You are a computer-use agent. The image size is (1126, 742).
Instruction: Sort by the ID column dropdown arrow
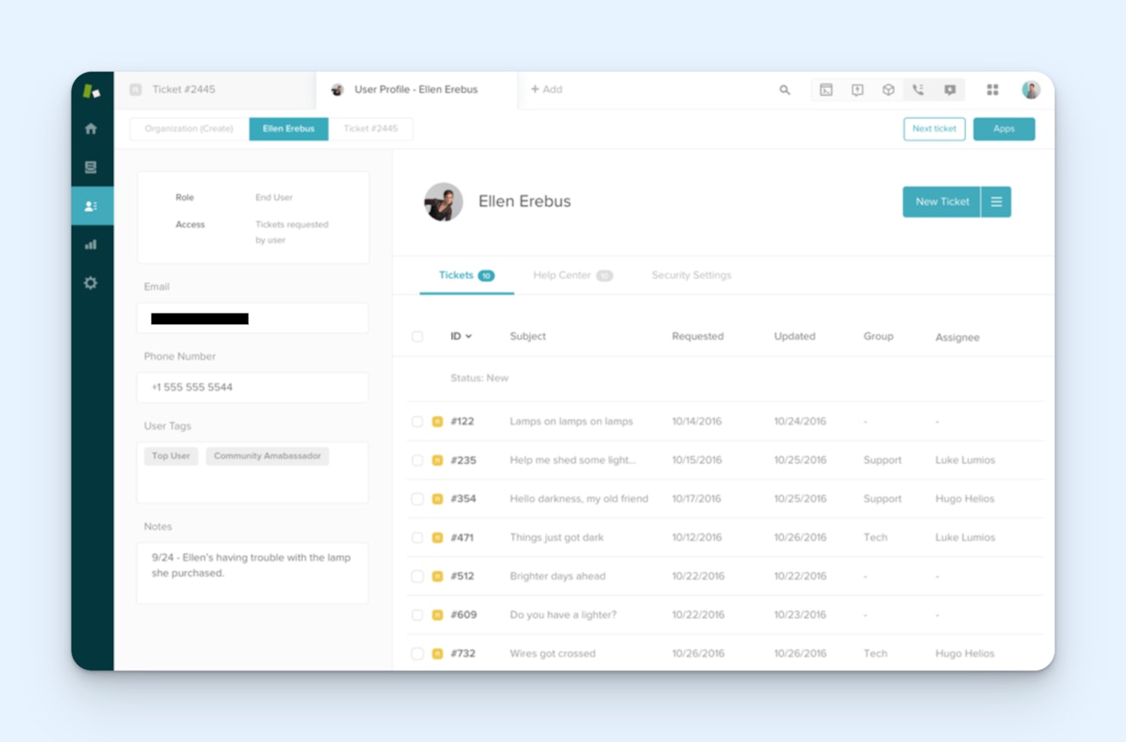tap(468, 337)
